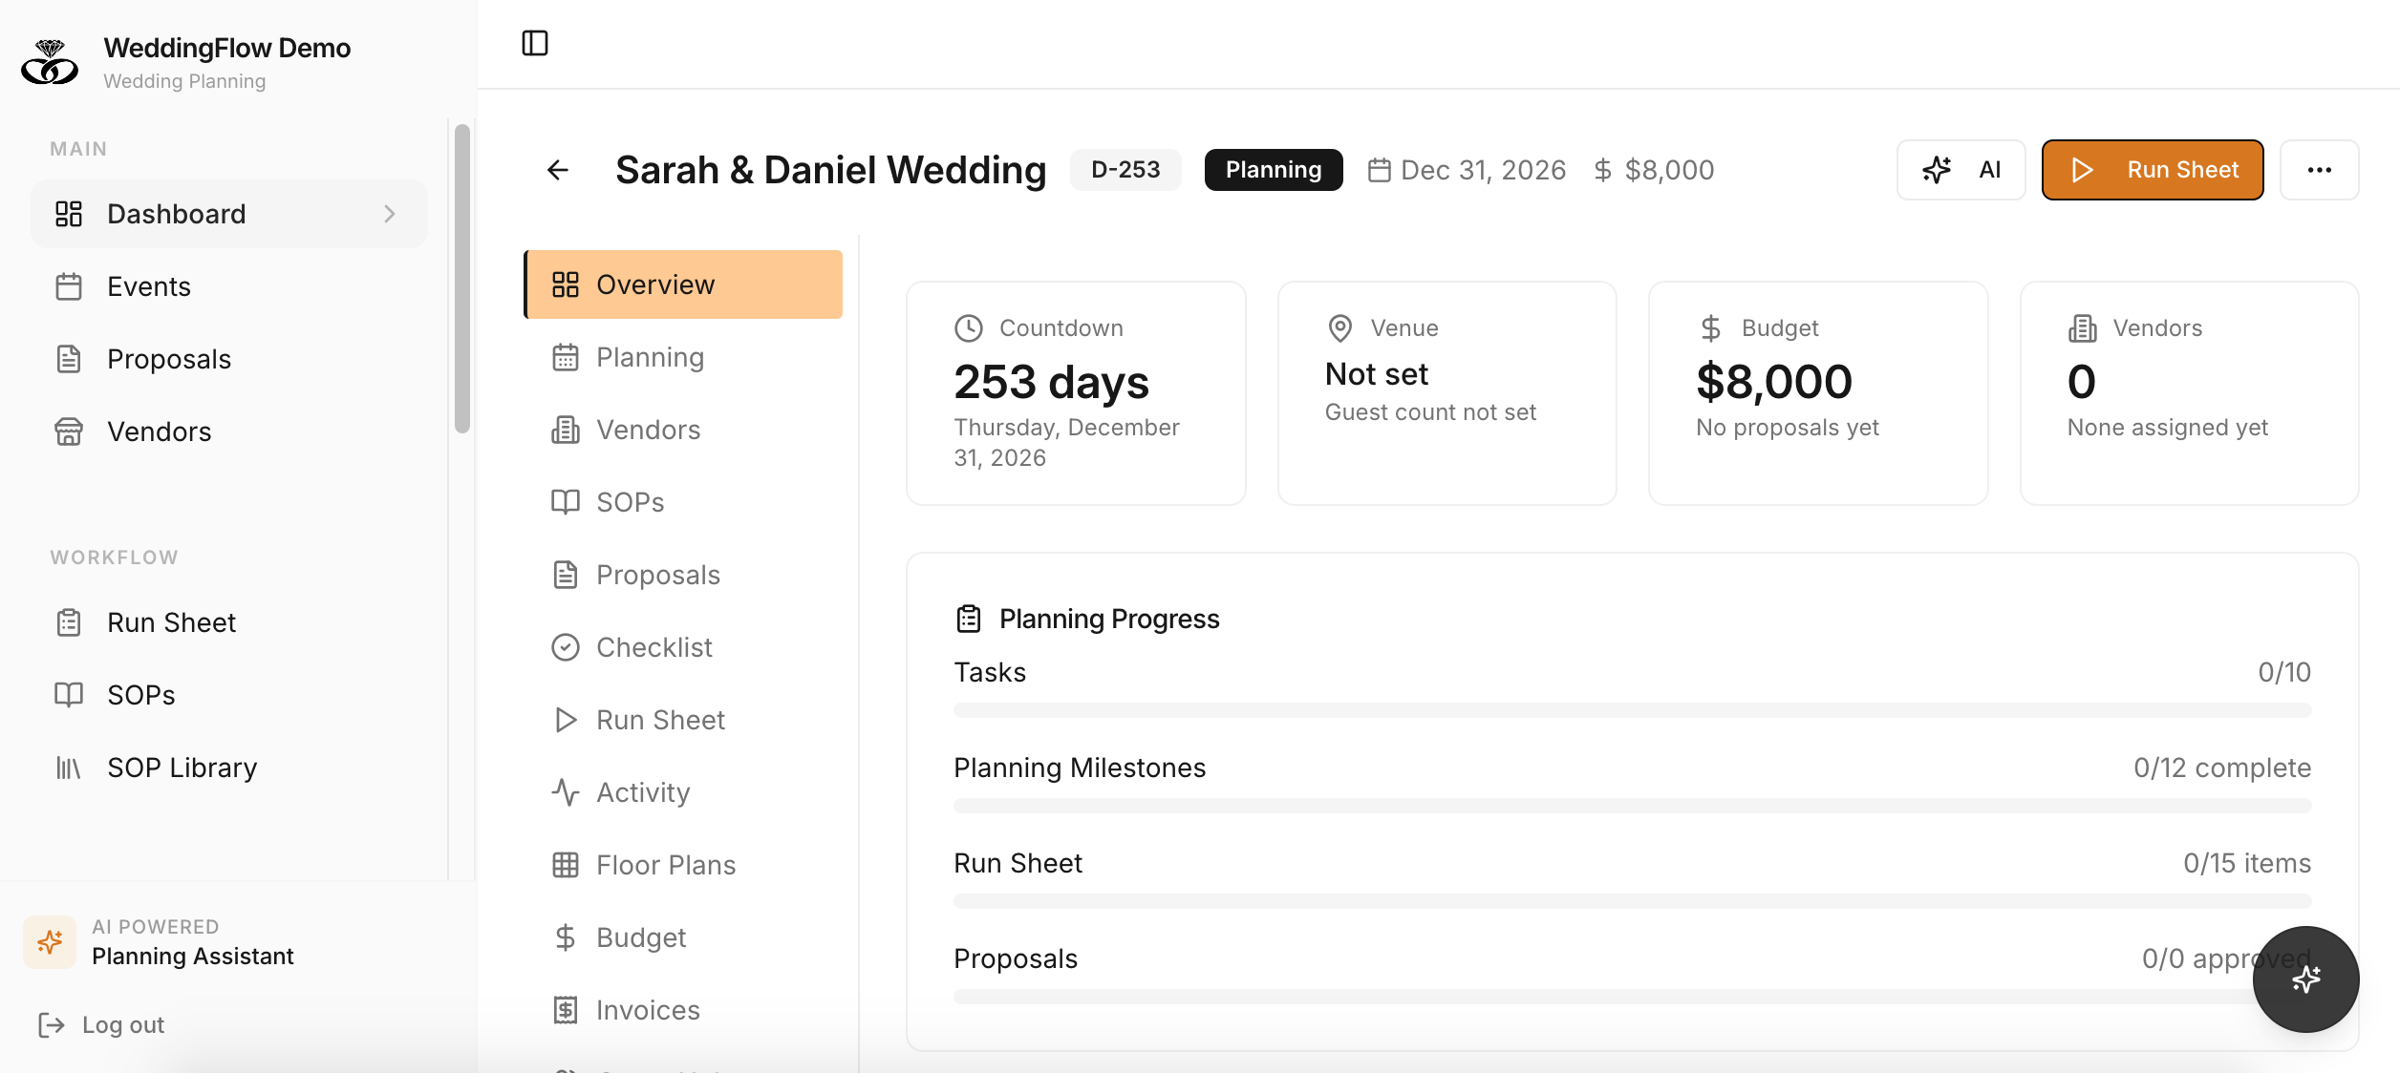The image size is (2400, 1073).
Task: Click the floating AI sparkle bubble
Action: click(x=2305, y=979)
